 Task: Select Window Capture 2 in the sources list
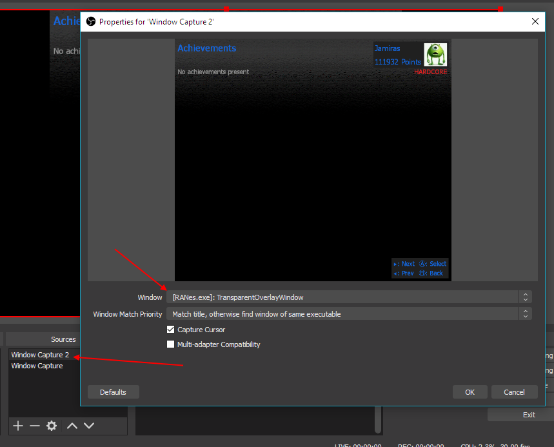tap(41, 355)
